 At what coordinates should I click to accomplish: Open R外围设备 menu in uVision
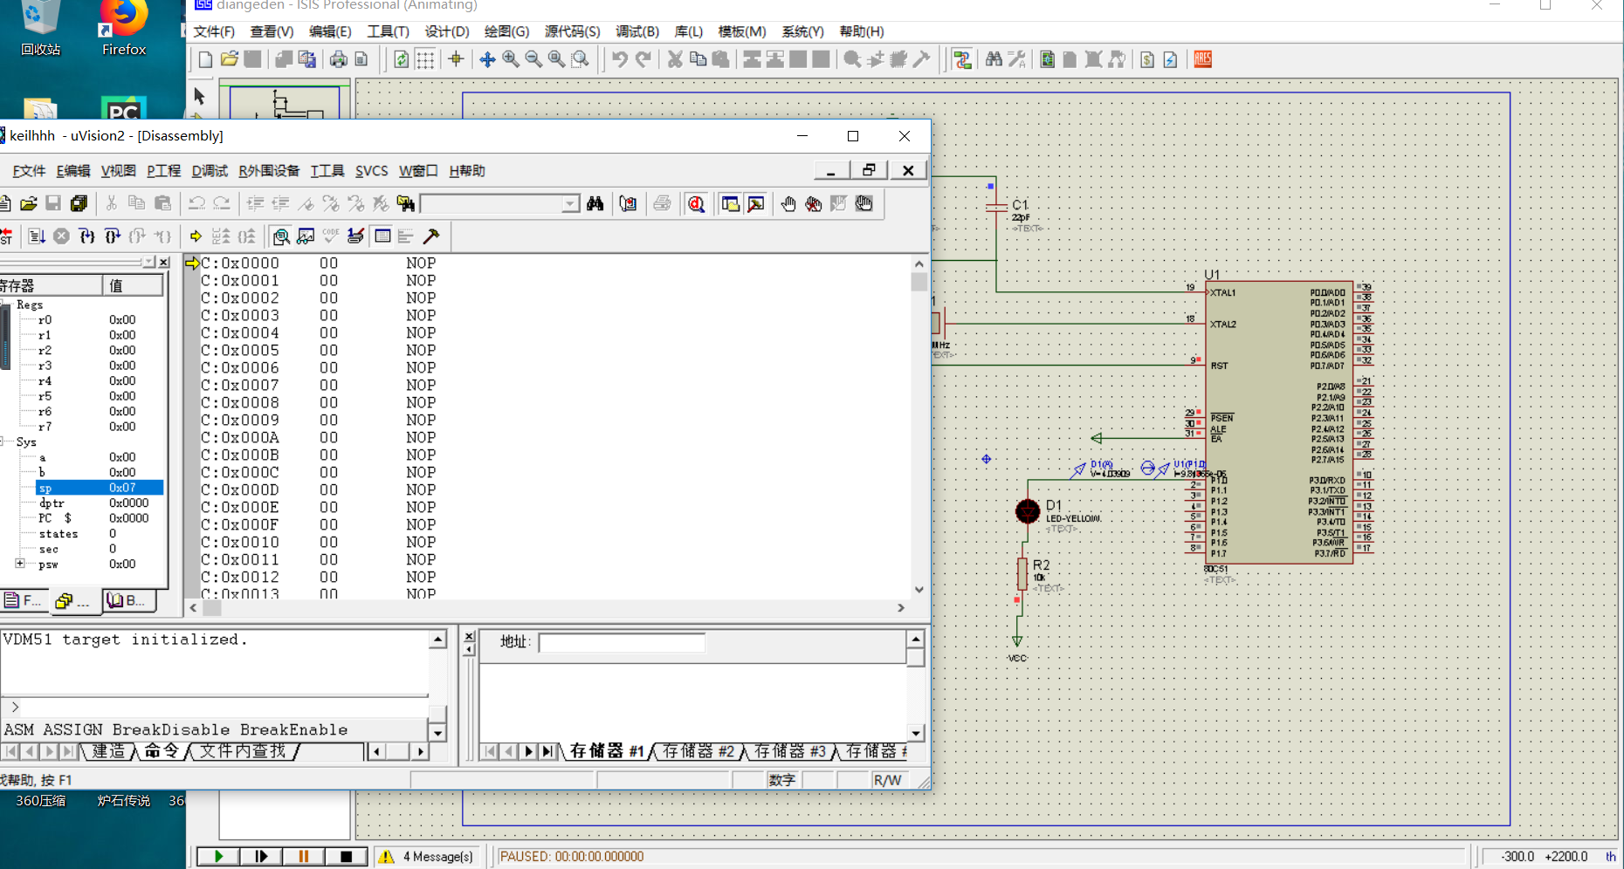click(269, 171)
